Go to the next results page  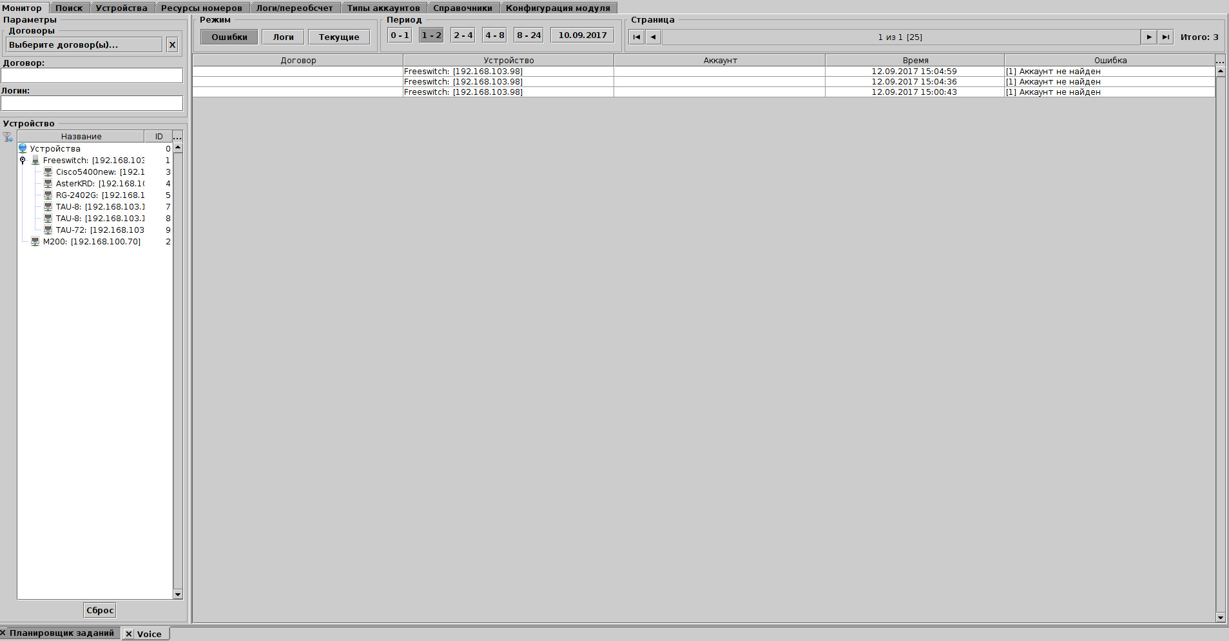1148,37
